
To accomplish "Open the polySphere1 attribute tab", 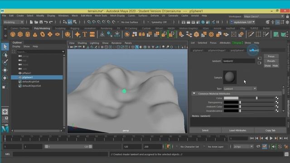I will tap(237, 50).
